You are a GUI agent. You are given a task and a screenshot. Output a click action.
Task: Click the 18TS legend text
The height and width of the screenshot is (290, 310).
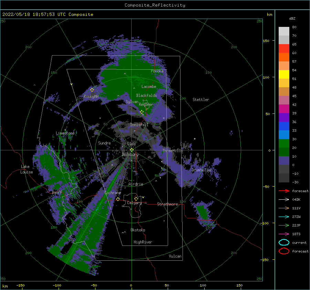click(x=296, y=234)
